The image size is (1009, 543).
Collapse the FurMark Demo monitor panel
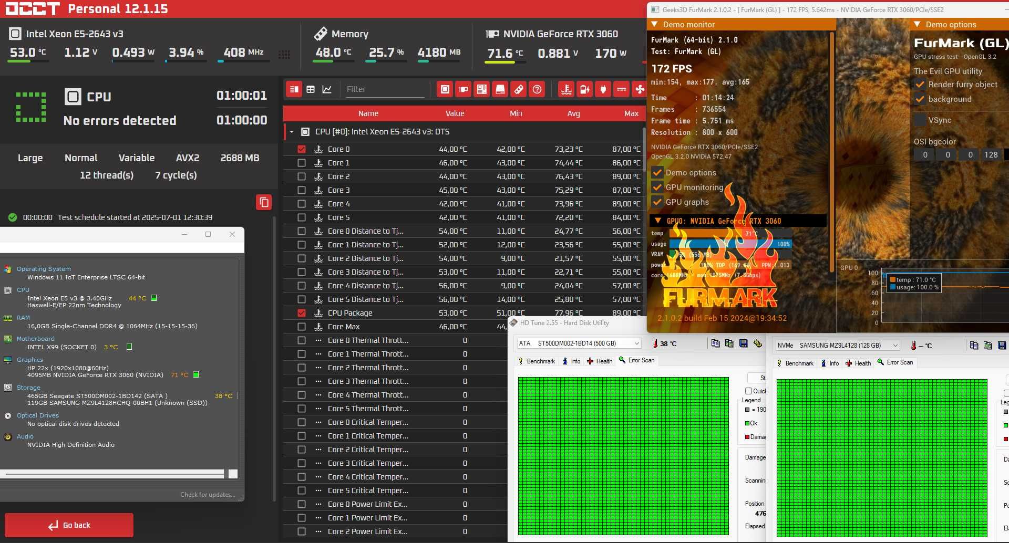pos(655,25)
